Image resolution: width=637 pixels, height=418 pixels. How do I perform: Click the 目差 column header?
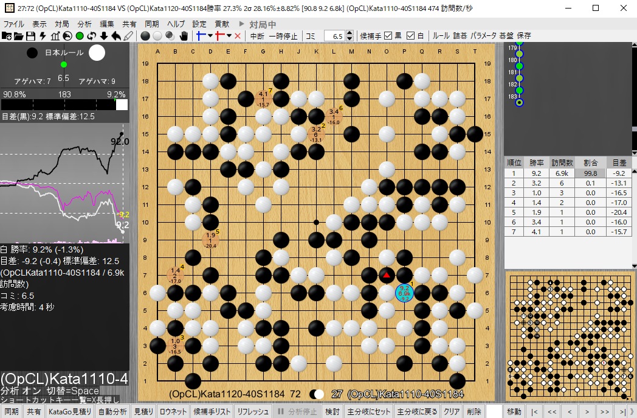(619, 162)
